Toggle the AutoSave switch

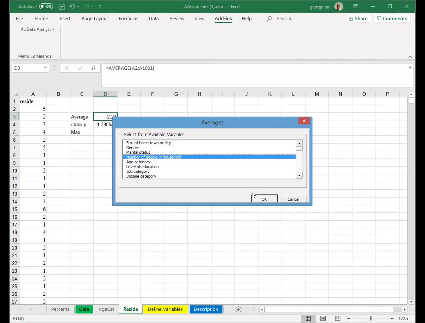pos(46,6)
